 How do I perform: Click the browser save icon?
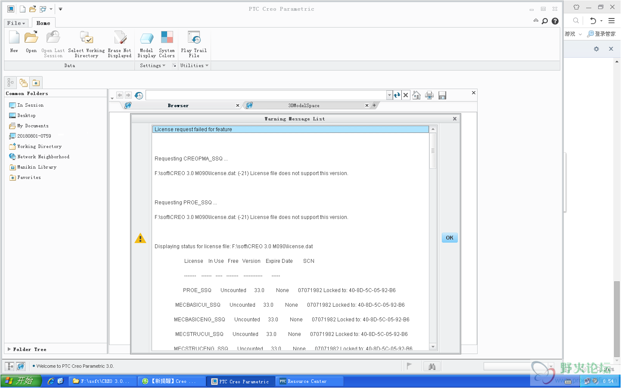click(x=442, y=95)
